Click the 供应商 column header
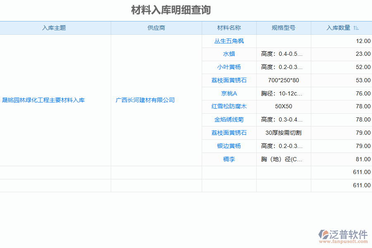Image resolution: width=372 pixels, height=248 pixels. point(156,28)
